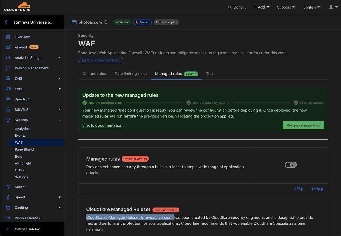Open Security Settings in sidebar
This screenshot has height=236, width=341.
click(x=22, y=177)
